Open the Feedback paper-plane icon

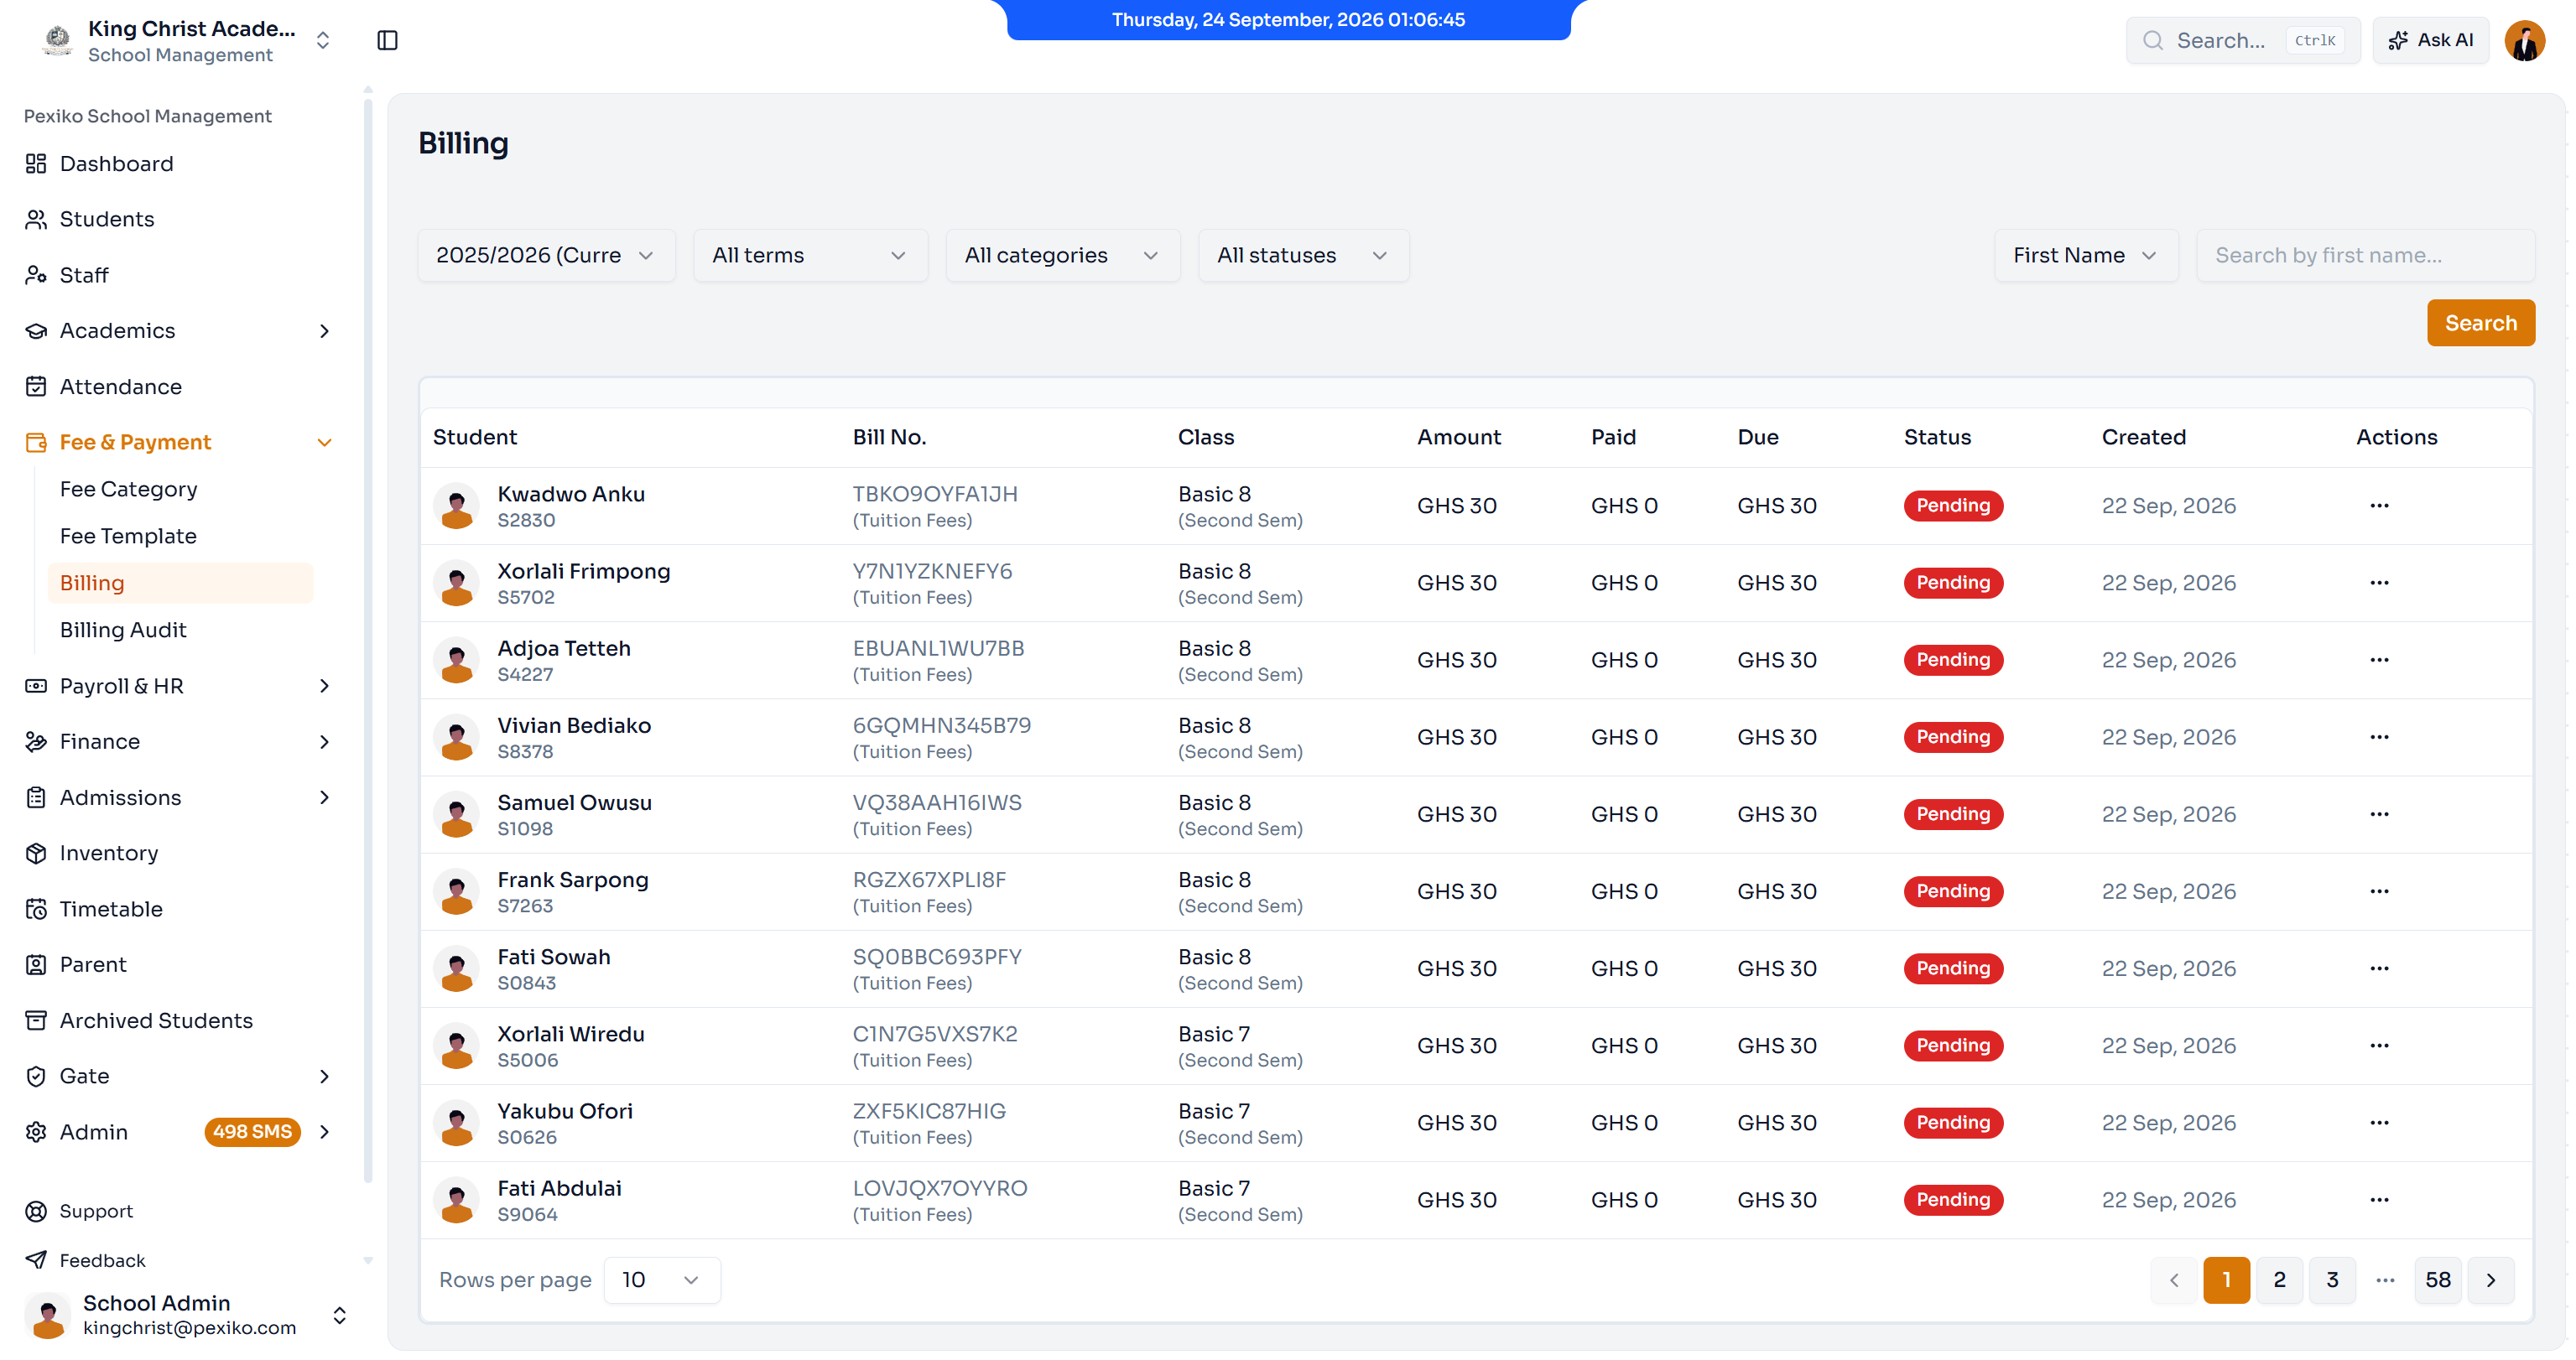coord(36,1260)
